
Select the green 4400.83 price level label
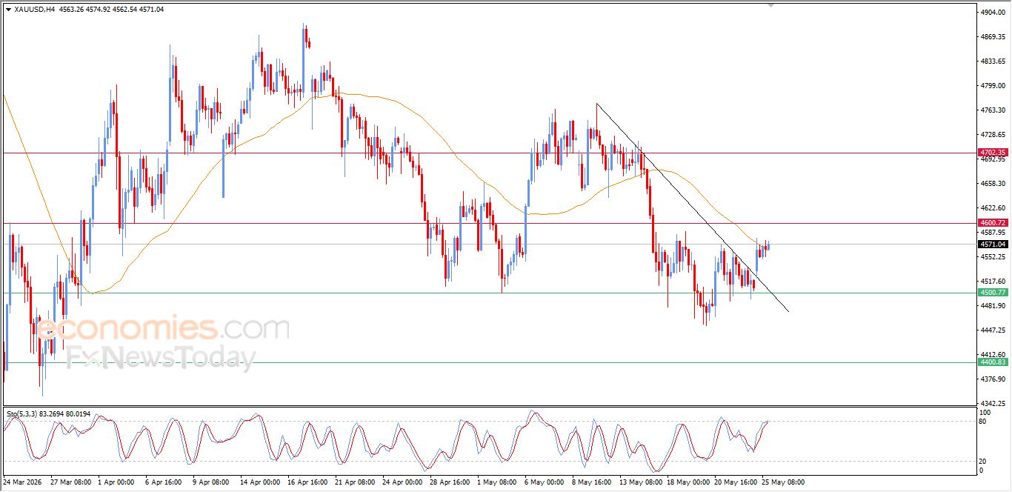(x=993, y=362)
